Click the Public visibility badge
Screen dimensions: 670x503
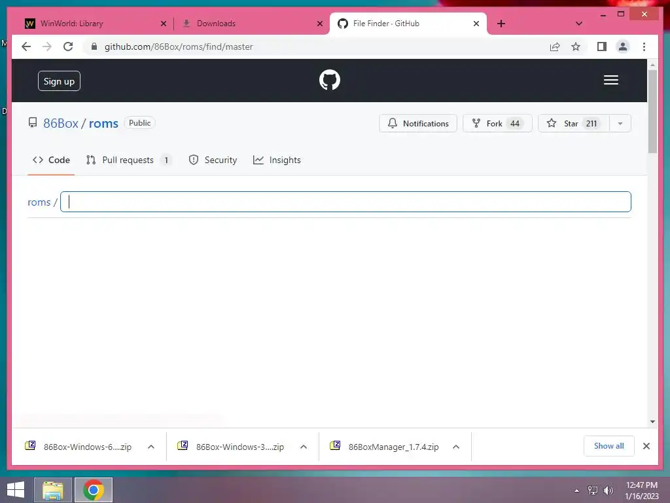(140, 123)
